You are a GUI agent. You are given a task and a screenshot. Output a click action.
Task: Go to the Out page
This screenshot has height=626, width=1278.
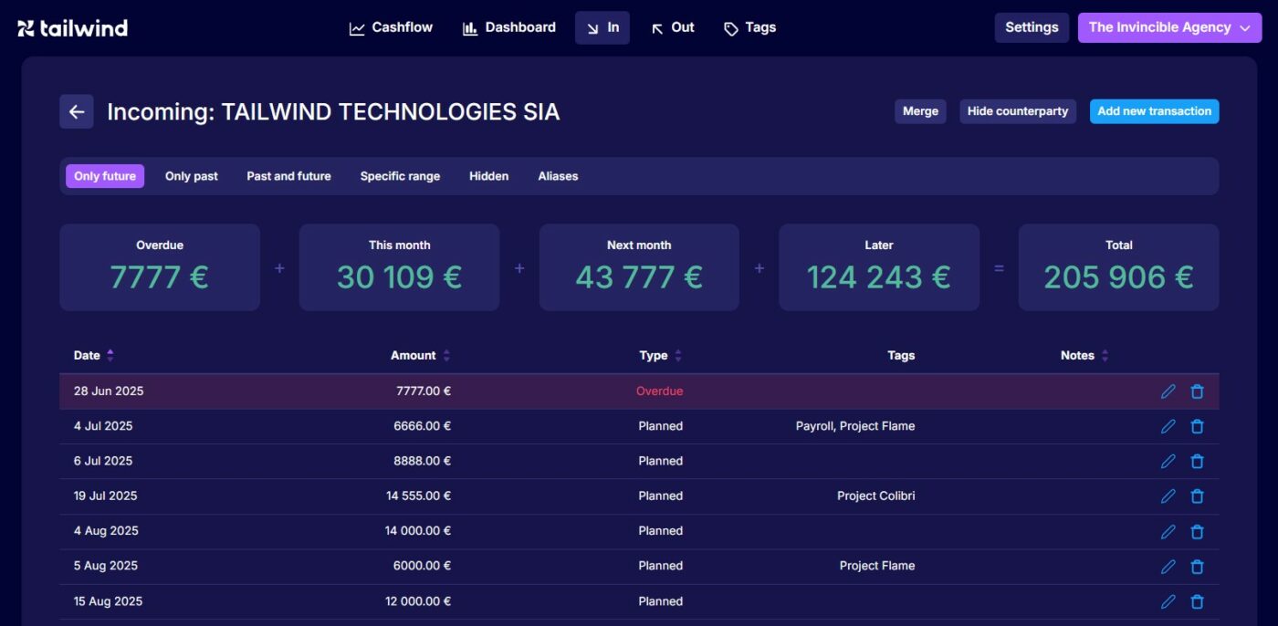[673, 27]
